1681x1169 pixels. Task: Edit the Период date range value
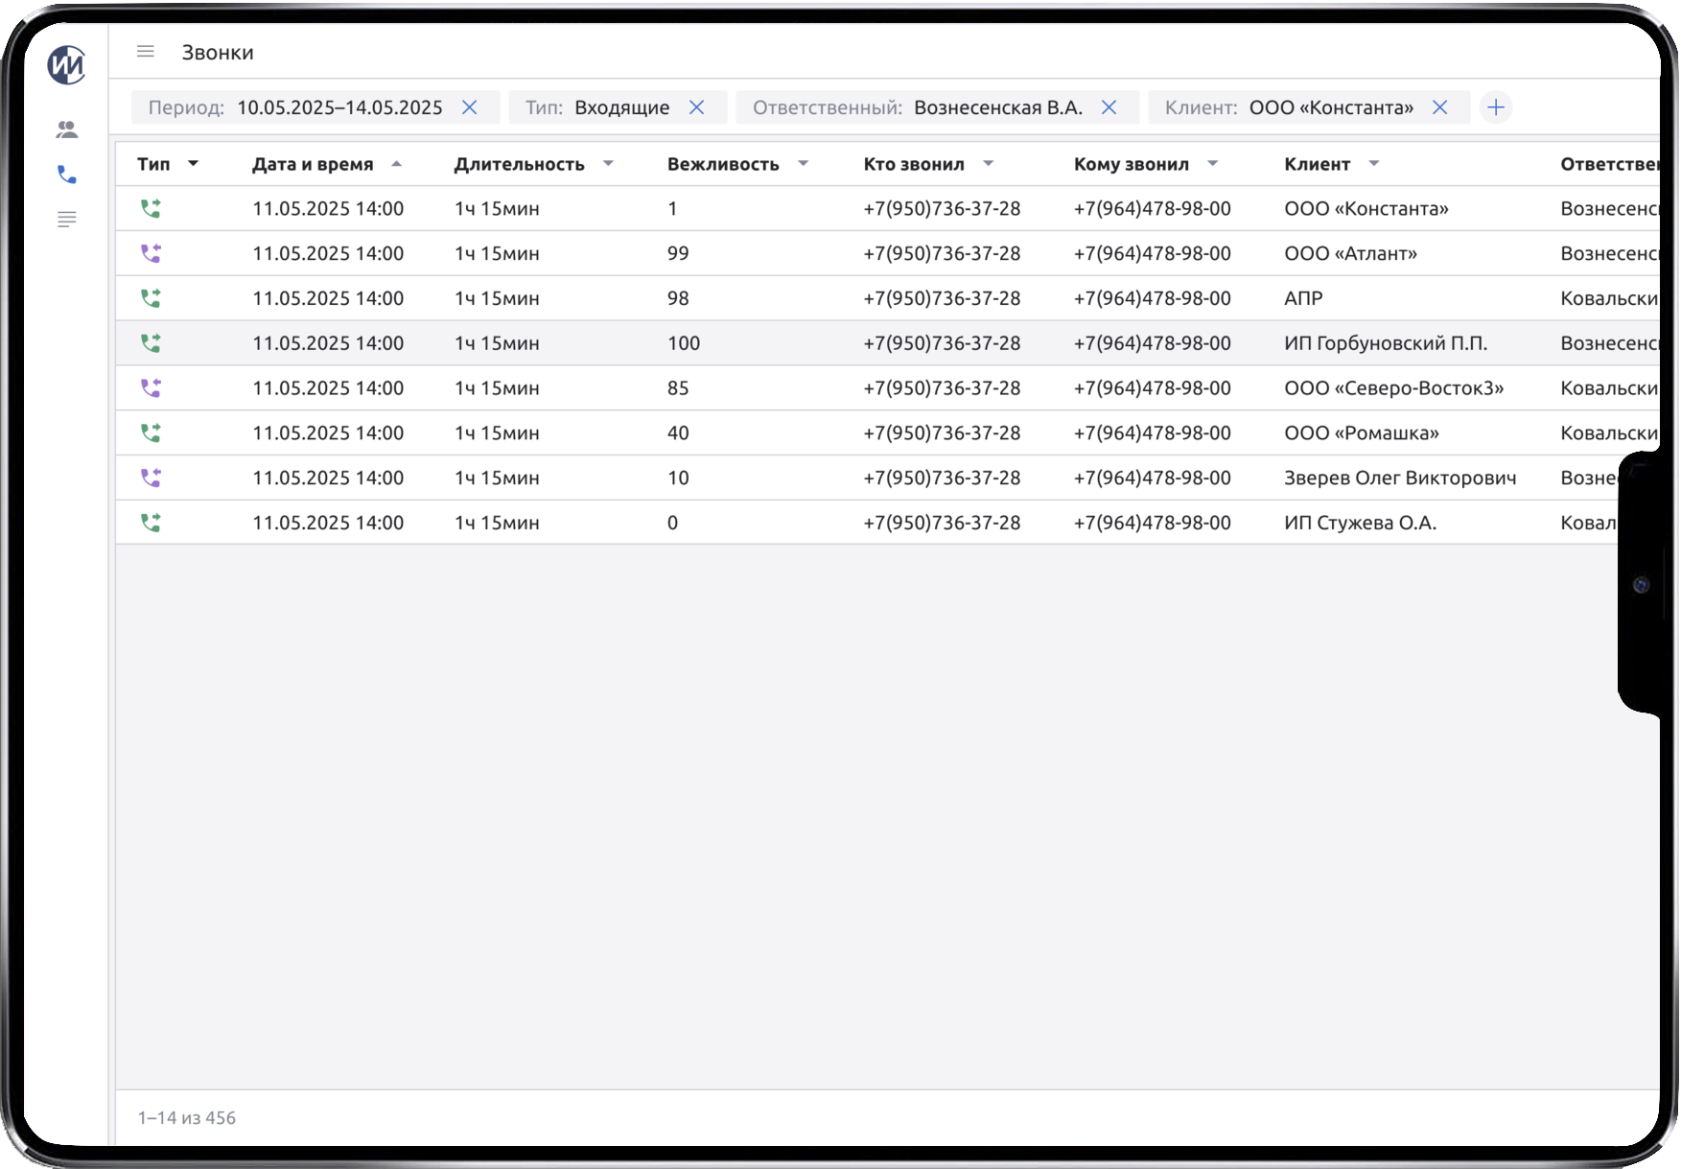pyautogui.click(x=339, y=107)
